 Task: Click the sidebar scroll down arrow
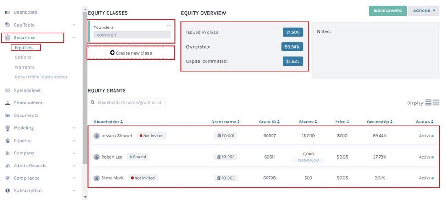pos(85,197)
